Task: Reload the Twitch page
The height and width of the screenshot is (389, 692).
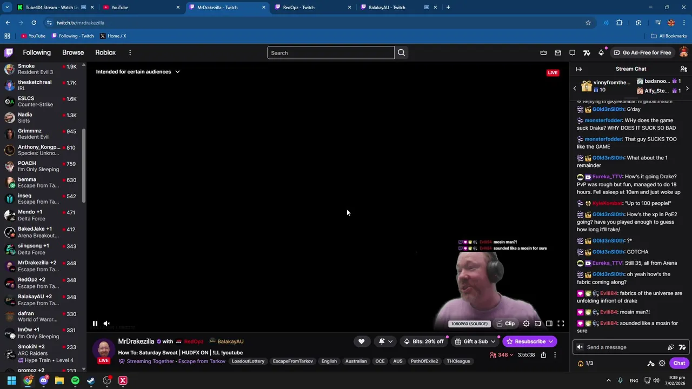Action: 34,23
